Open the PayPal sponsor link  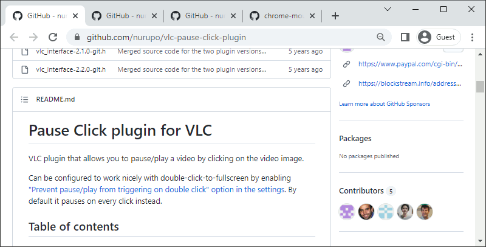410,64
